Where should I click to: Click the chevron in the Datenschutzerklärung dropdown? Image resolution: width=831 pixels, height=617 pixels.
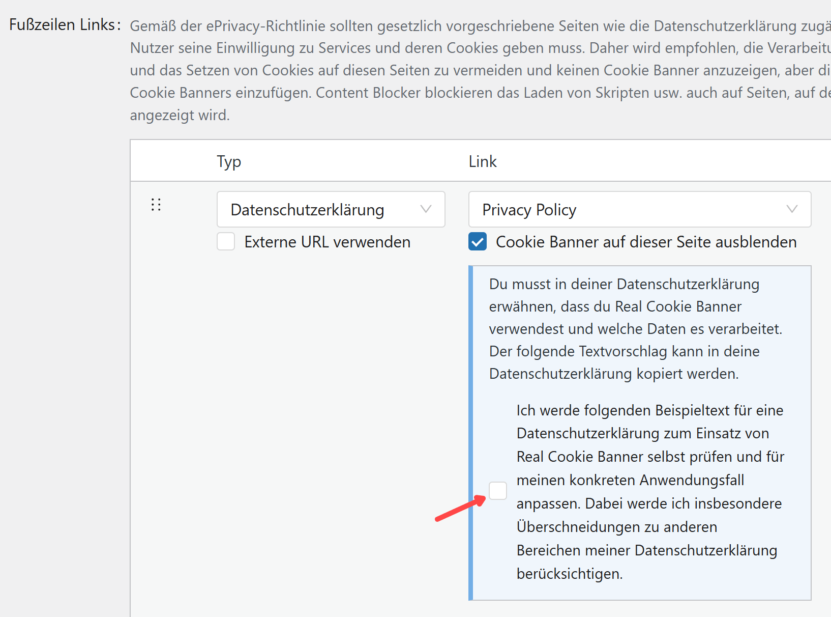(426, 209)
